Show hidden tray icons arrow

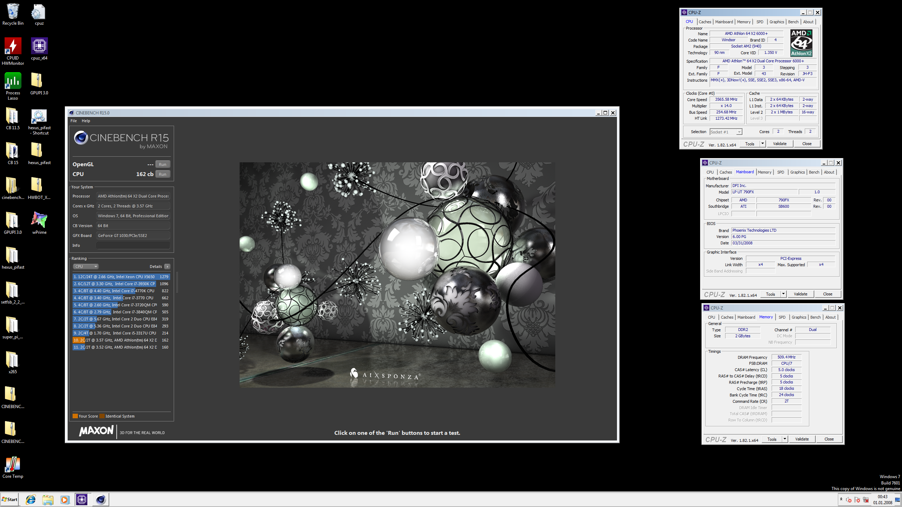pyautogui.click(x=841, y=500)
